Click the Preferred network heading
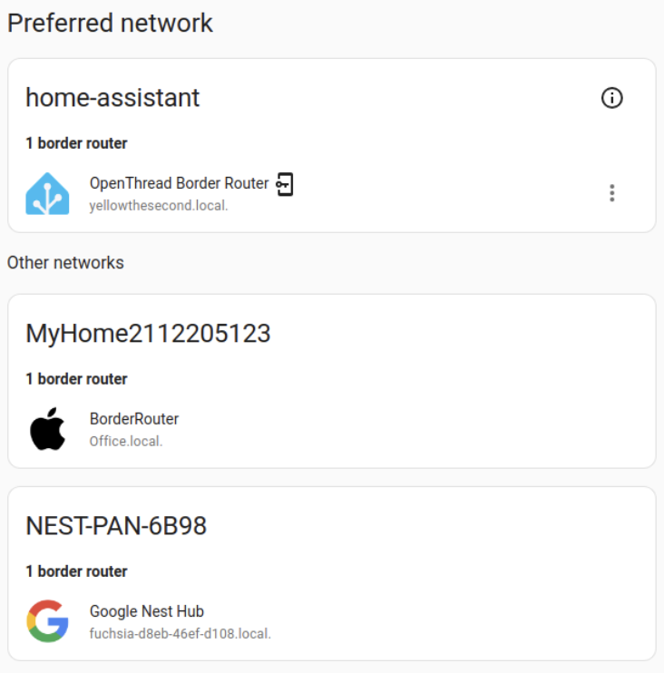The width and height of the screenshot is (664, 673). [x=110, y=23]
